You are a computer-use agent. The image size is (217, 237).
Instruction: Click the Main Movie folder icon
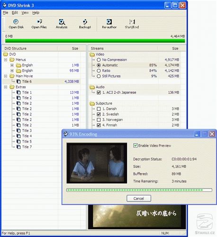(12, 76)
